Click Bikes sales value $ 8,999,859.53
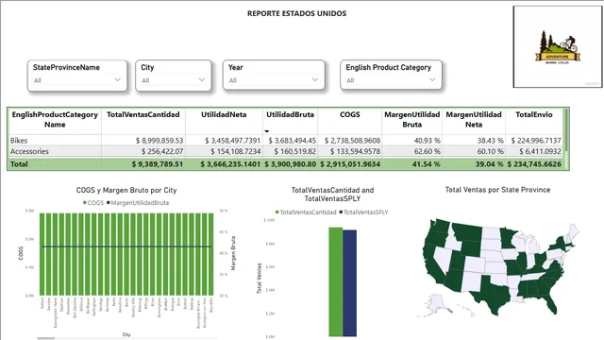604x340 pixels. click(159, 141)
